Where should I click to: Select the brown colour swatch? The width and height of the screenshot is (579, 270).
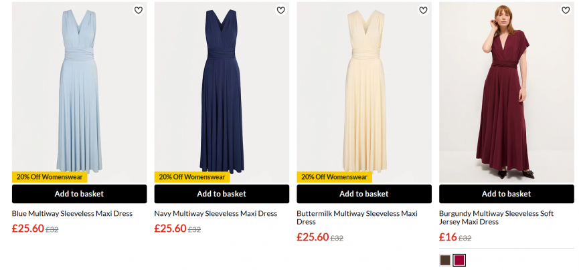tap(445, 260)
